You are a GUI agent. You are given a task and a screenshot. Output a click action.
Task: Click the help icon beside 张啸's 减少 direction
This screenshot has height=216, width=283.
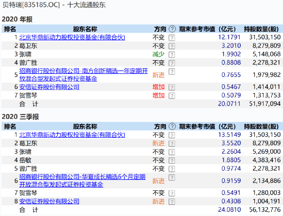click(172, 55)
